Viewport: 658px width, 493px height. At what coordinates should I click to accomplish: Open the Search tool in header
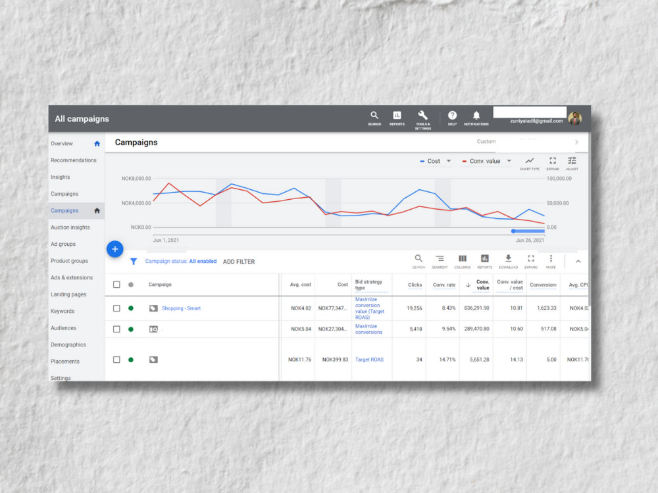click(x=374, y=118)
